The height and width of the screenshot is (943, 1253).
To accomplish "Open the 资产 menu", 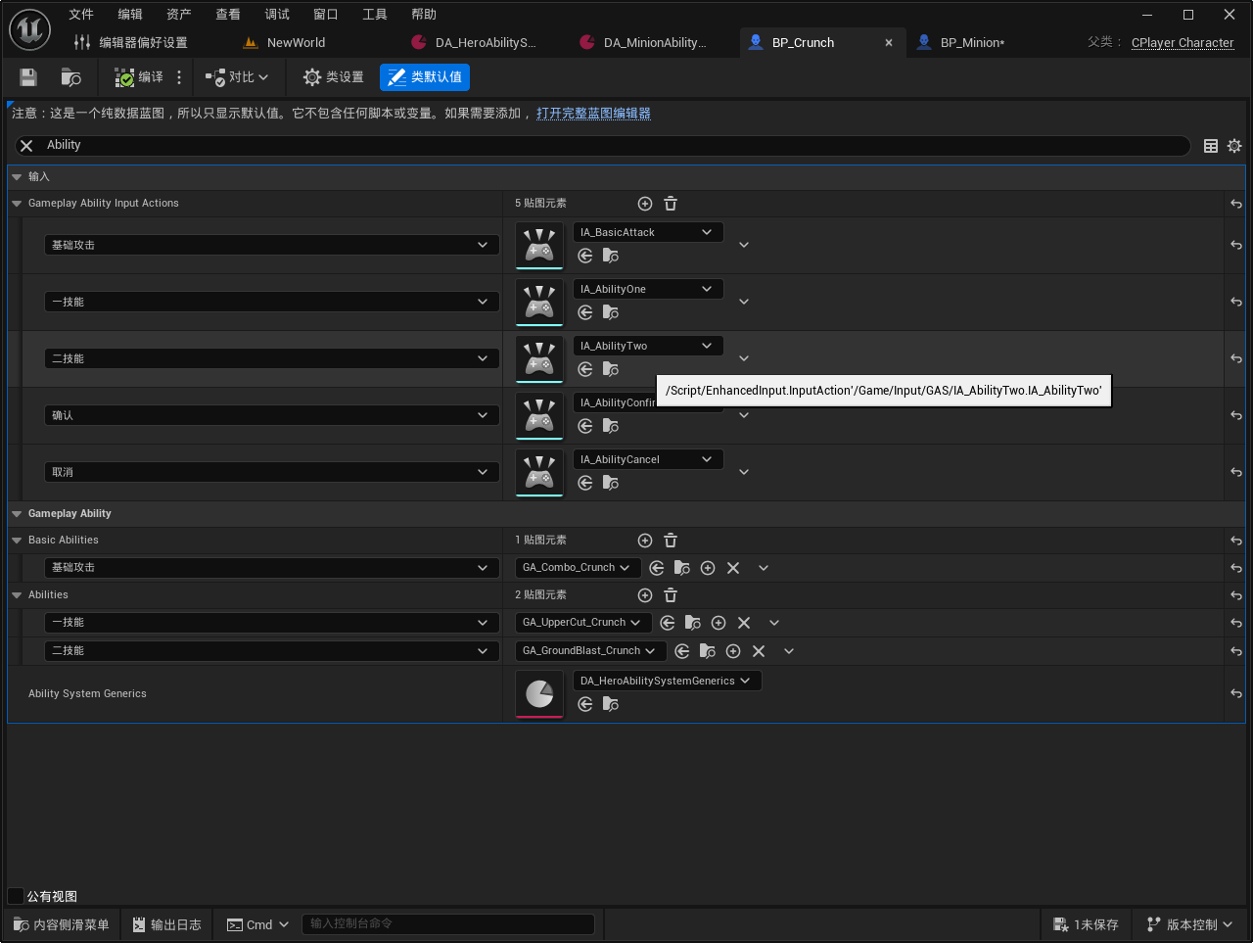I will (x=179, y=15).
